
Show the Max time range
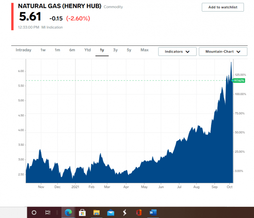144,50
